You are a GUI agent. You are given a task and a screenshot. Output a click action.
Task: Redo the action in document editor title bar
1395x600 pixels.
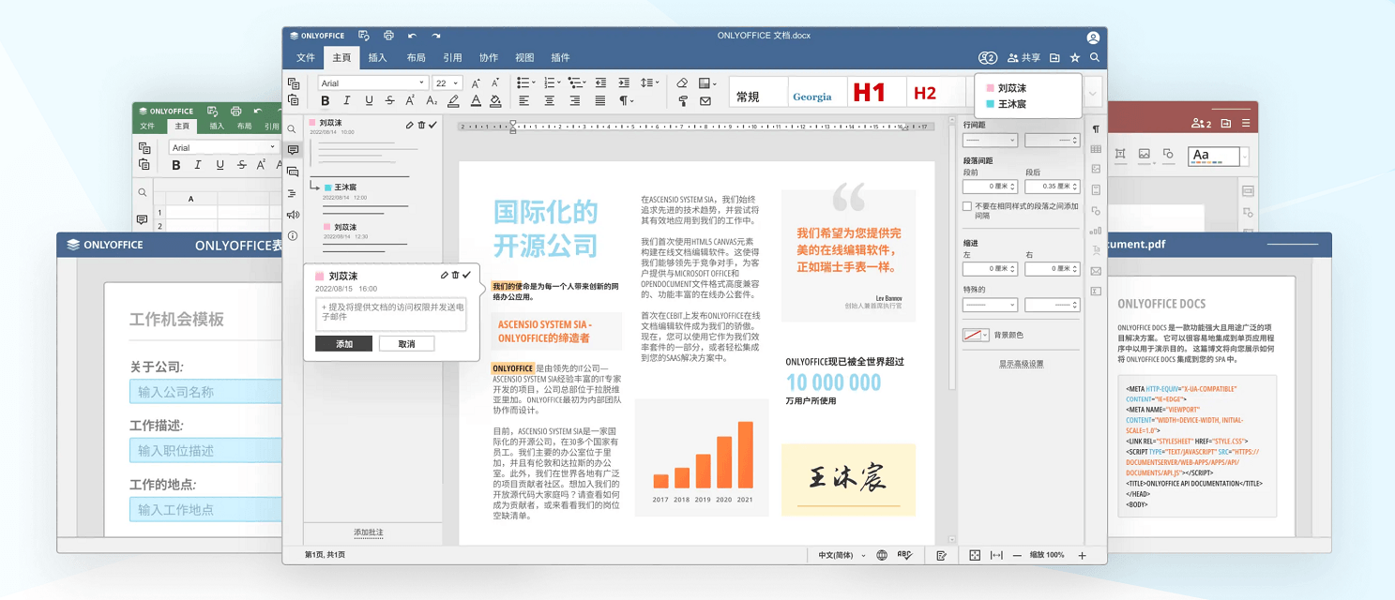436,36
